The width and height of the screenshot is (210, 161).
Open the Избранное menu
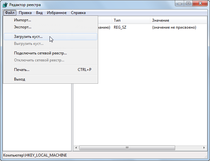(x=57, y=13)
